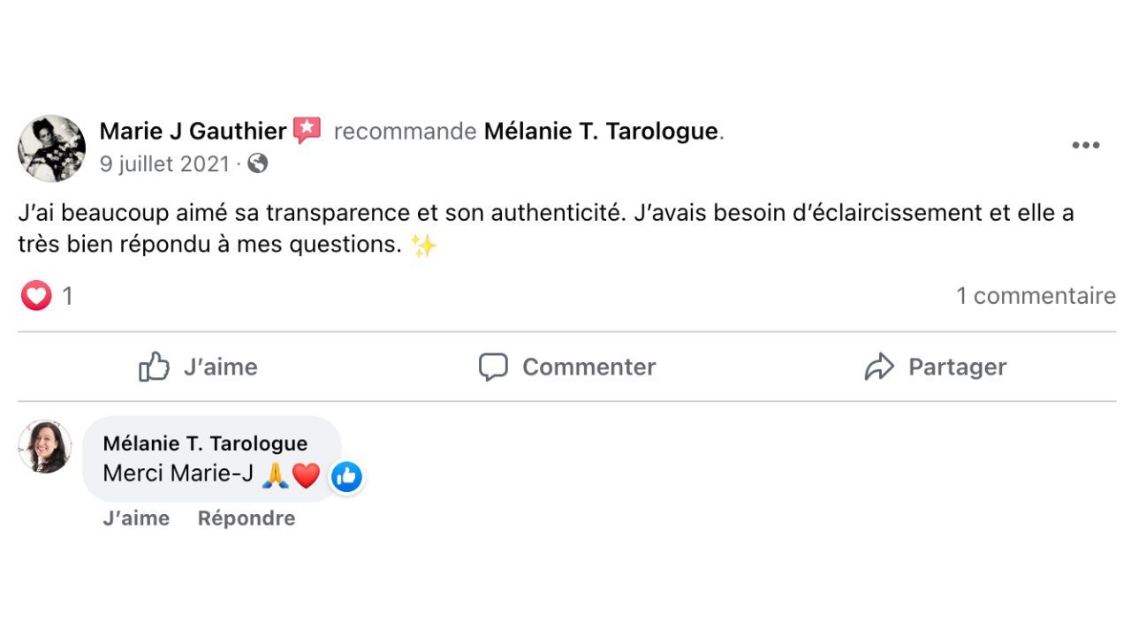Click the globe public audience icon
This screenshot has width=1131, height=636.
tap(258, 163)
